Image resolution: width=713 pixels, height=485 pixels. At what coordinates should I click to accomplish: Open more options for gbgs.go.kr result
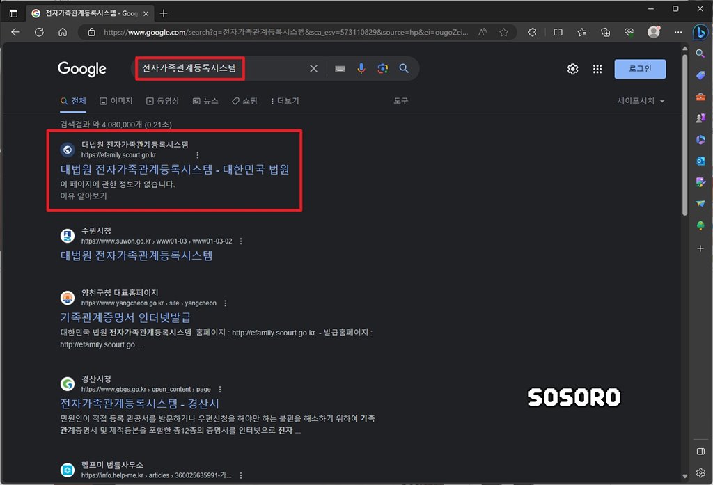[220, 390]
